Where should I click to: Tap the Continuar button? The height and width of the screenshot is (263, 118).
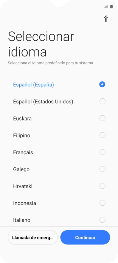85,238
